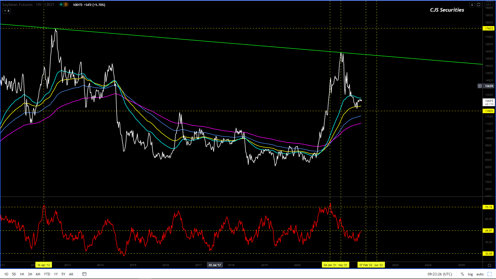
Task: Toggle log scale mode
Action: 470,274
